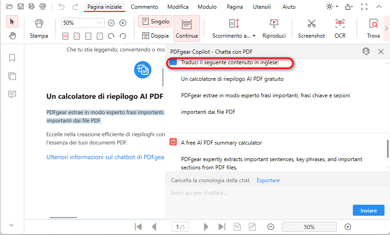Viewport: 390px width, 235px height.
Task: Open Ulteriori informazioni sul chatbot link
Action: click(105, 157)
